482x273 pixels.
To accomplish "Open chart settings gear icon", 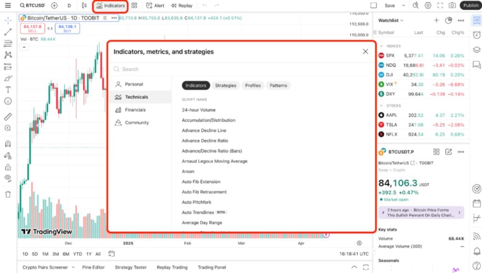I will (428, 6).
